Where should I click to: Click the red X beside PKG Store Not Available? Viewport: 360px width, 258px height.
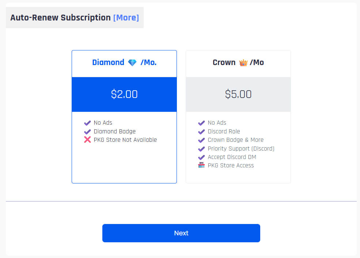coord(87,140)
